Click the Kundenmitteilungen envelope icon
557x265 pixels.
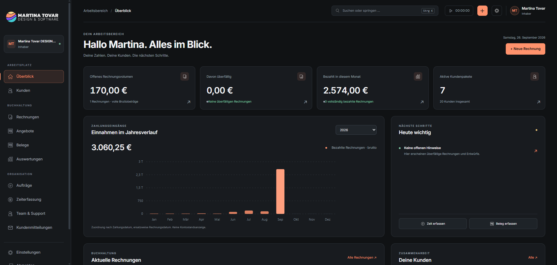(x=10, y=228)
